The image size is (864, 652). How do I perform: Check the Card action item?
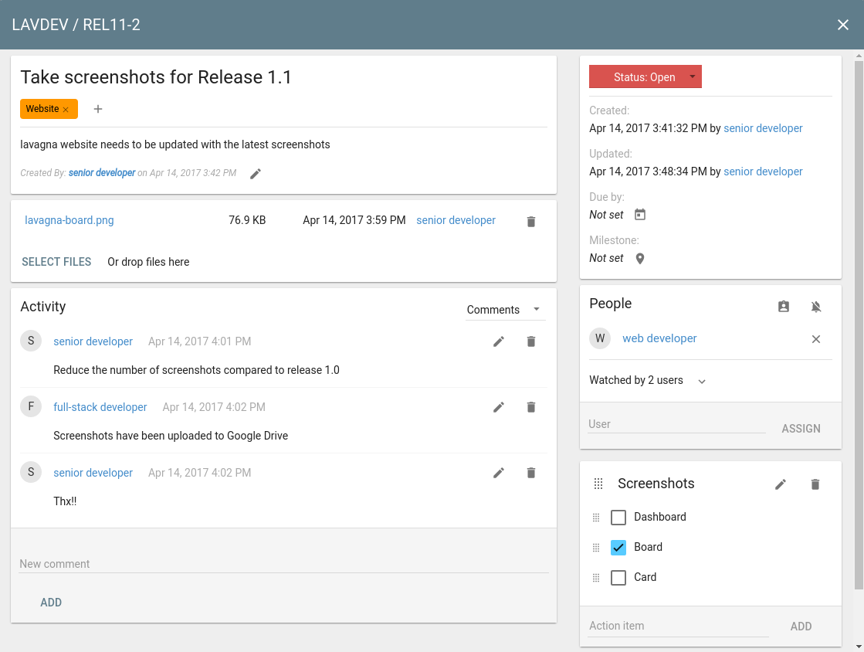[x=618, y=578]
